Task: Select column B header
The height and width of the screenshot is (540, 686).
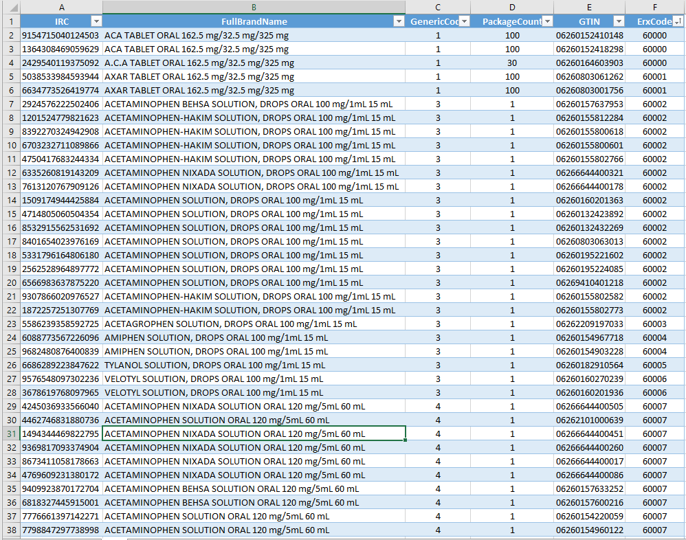Action: click(254, 8)
